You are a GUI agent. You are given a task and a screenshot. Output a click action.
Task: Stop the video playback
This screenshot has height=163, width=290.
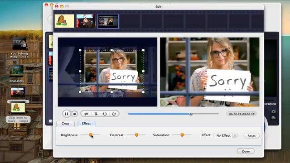pyautogui.click(x=74, y=114)
